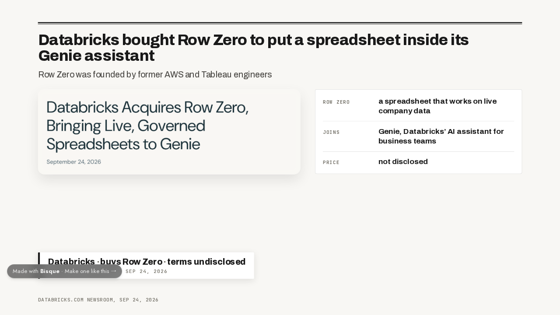Click the arrow icon in the Bisque badge
The image size is (560, 315).
point(114,271)
